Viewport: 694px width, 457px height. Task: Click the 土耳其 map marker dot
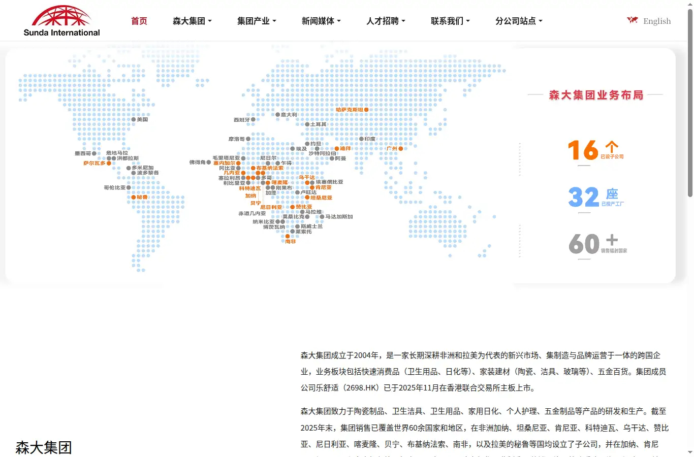tap(307, 124)
